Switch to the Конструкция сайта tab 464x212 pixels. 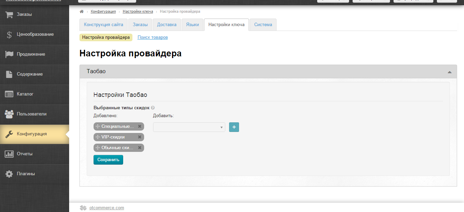tap(104, 25)
